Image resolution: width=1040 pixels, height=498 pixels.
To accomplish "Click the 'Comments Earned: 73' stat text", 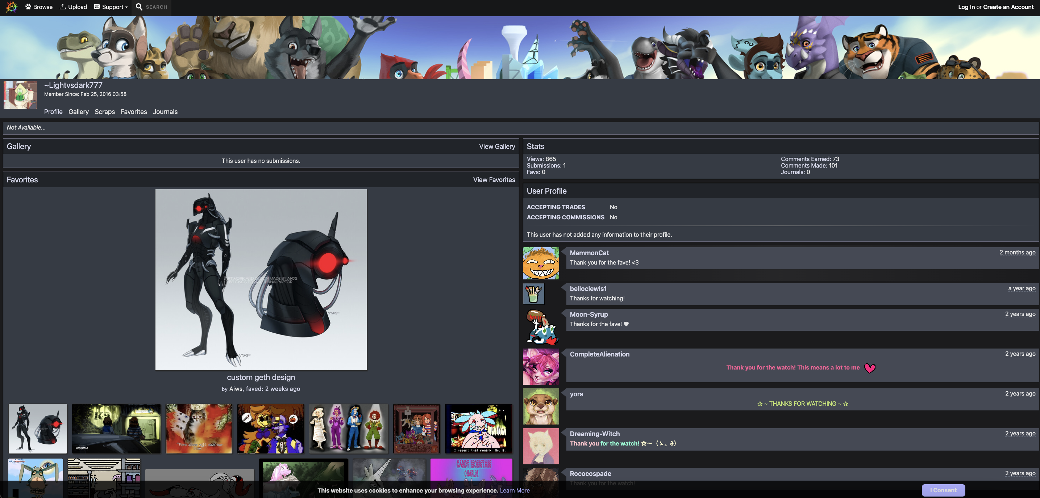I will (810, 159).
